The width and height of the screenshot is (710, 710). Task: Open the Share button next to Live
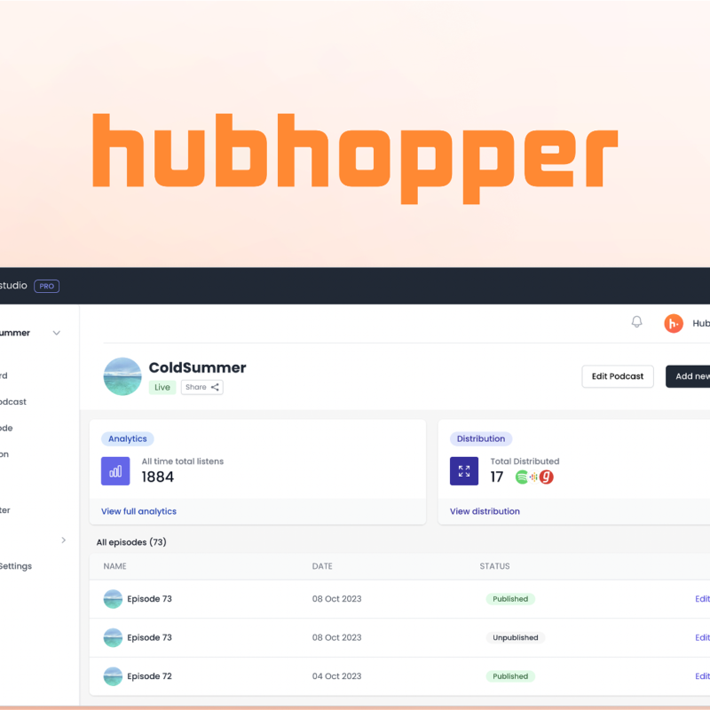click(x=201, y=387)
